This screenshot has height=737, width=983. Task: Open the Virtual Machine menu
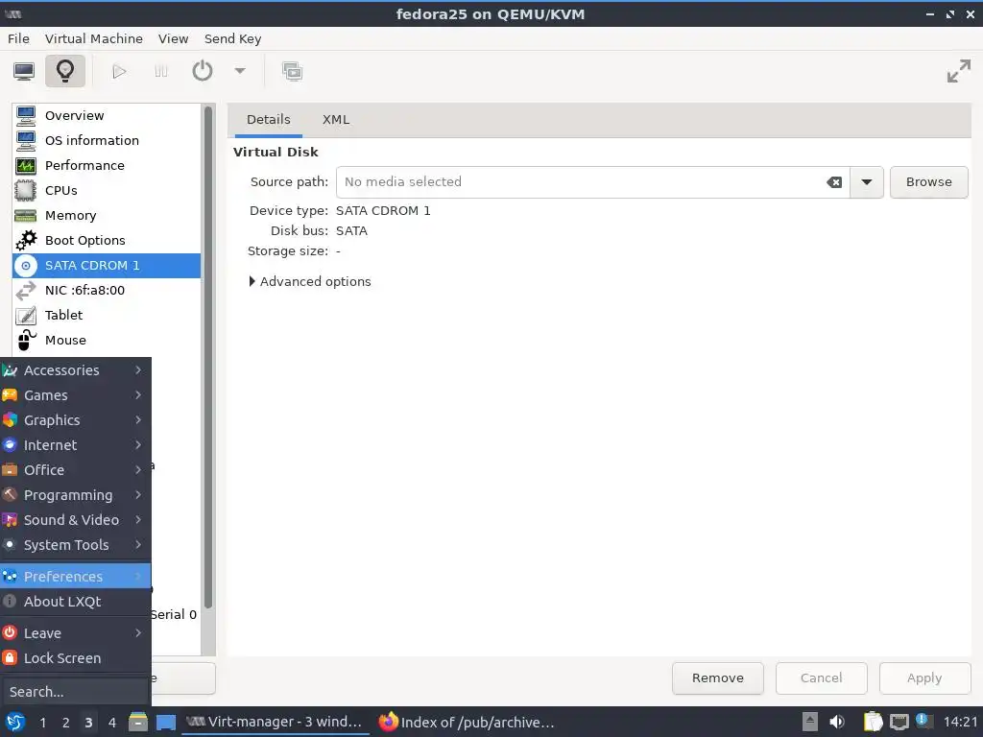click(x=94, y=38)
